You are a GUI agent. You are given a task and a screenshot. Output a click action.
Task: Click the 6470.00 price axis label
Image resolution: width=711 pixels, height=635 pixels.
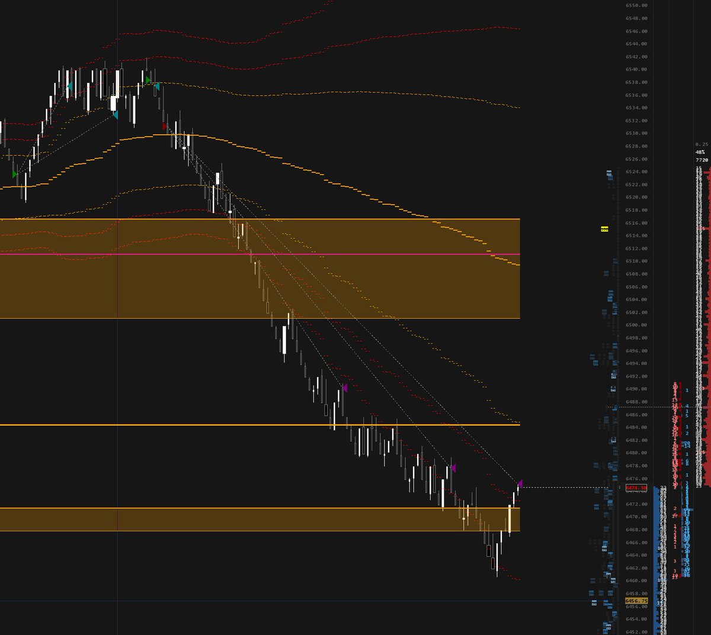click(x=636, y=517)
